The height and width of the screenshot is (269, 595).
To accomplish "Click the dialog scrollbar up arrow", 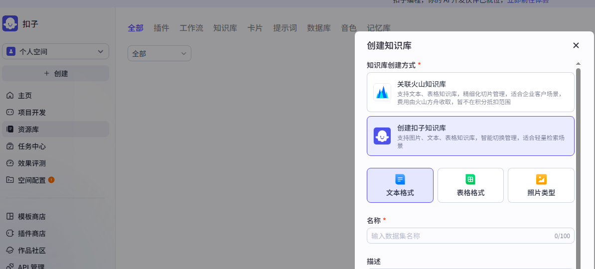I will point(578,63).
